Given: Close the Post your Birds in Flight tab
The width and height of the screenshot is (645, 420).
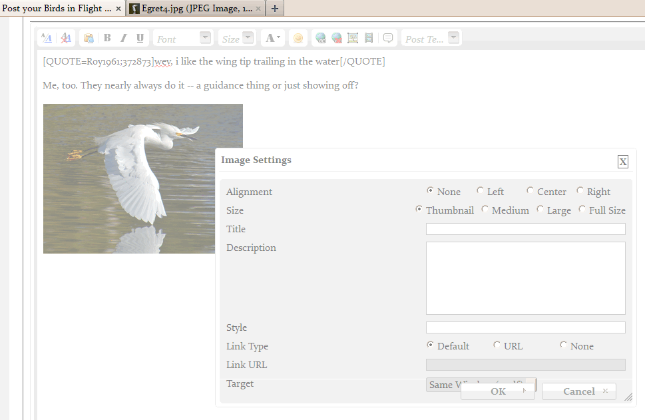Looking at the screenshot, I should click(118, 9).
